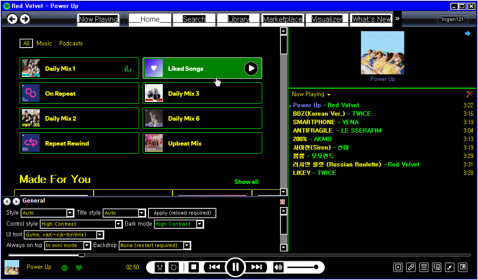
Task: Toggle the green checkmark saved icon
Action: tap(65, 268)
